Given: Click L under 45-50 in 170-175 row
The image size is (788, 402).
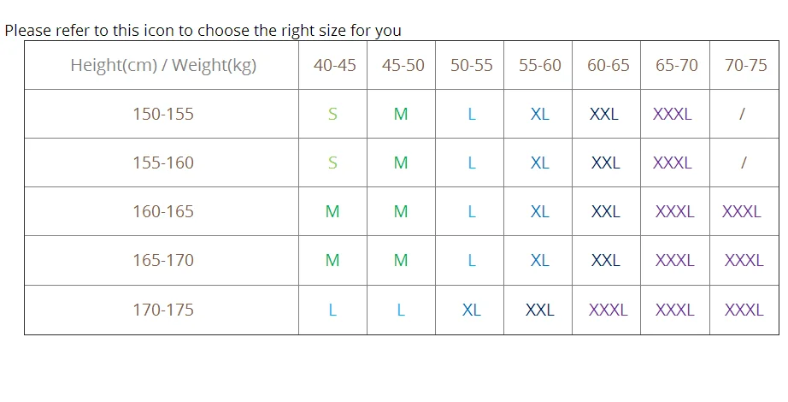Looking at the screenshot, I should [401, 310].
